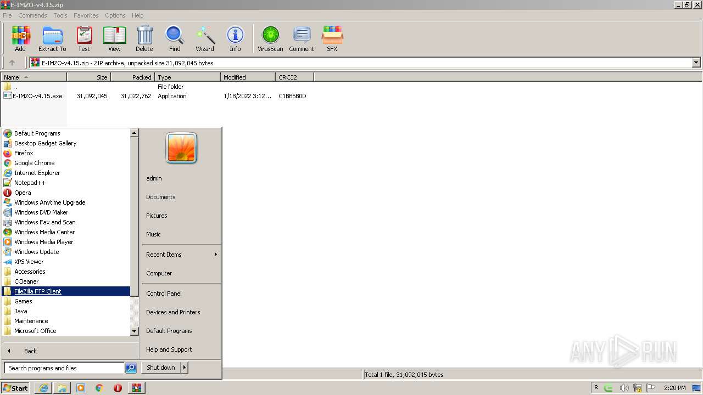703x395 pixels.
Task: Open the File menu
Action: click(x=7, y=15)
